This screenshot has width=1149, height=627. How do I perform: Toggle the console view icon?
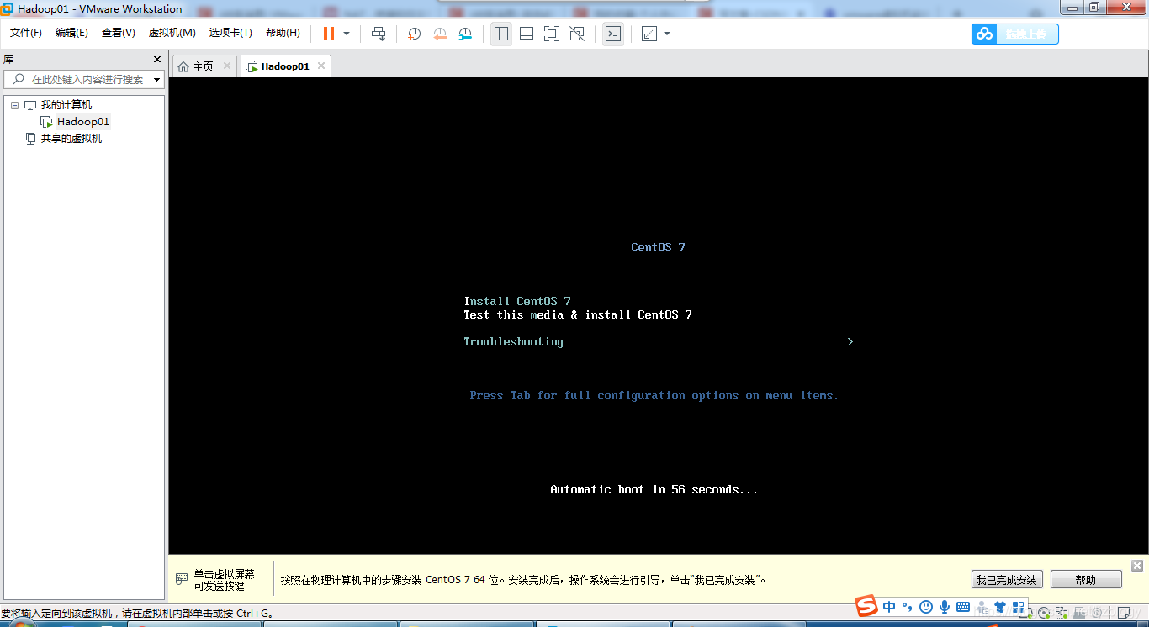click(x=613, y=34)
